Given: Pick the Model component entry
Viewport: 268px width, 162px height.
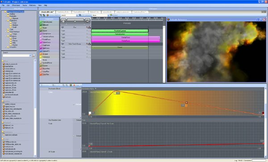Looking at the screenshot, I should (x=49, y=28).
